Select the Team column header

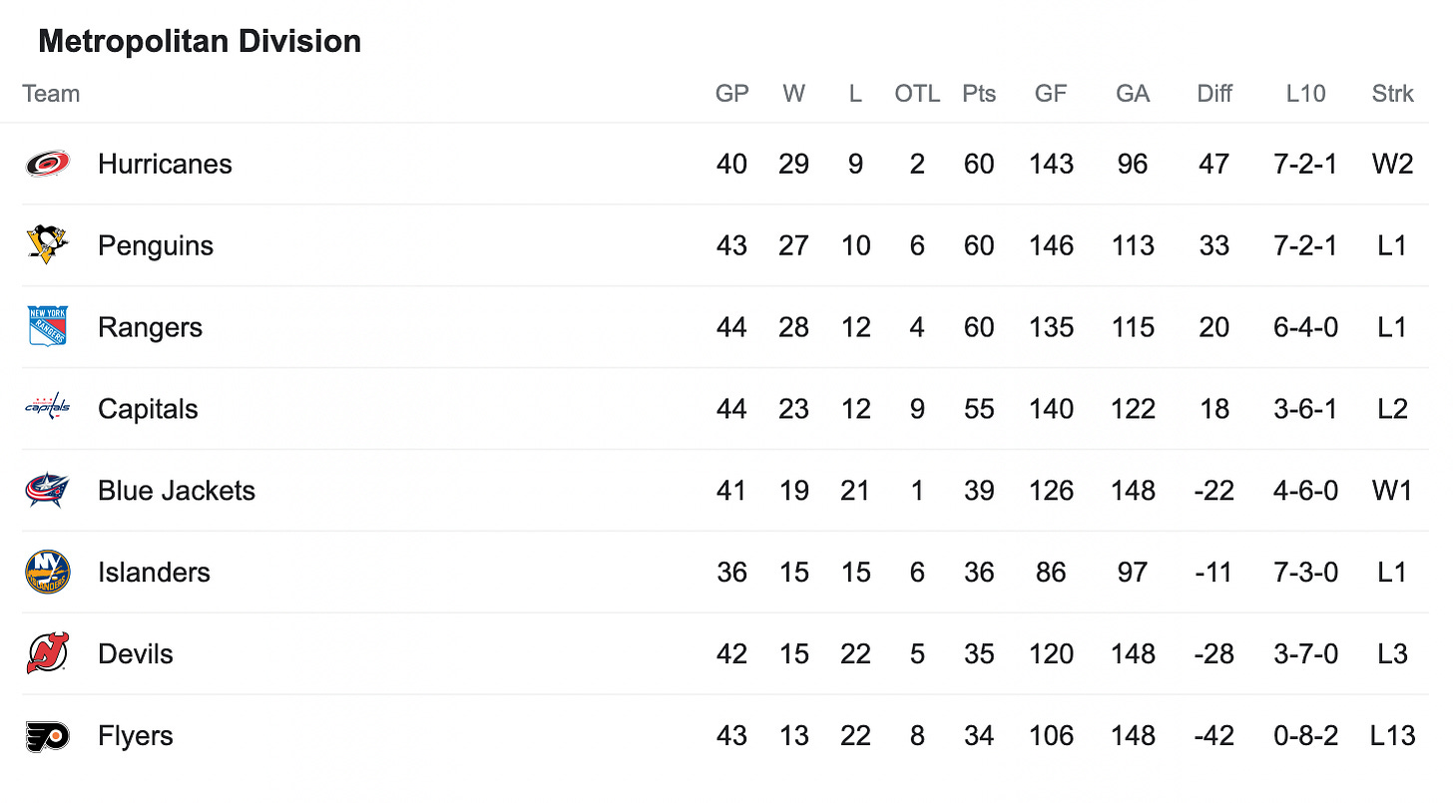(51, 94)
